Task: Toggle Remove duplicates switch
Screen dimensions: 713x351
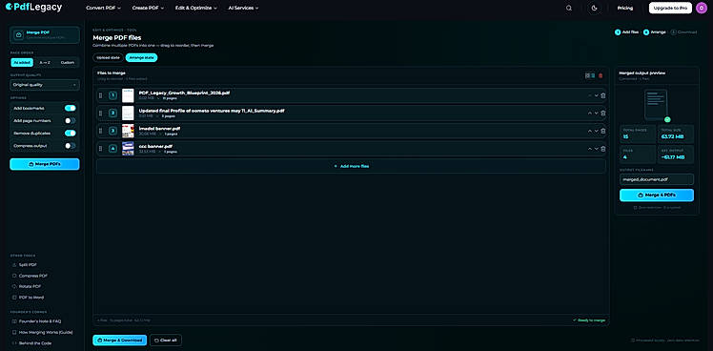Action: point(70,133)
